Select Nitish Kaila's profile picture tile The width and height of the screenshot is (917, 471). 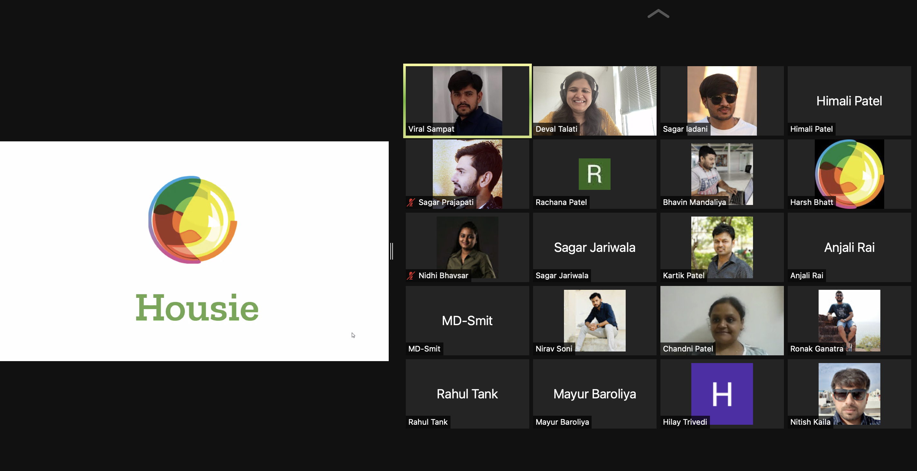(849, 394)
